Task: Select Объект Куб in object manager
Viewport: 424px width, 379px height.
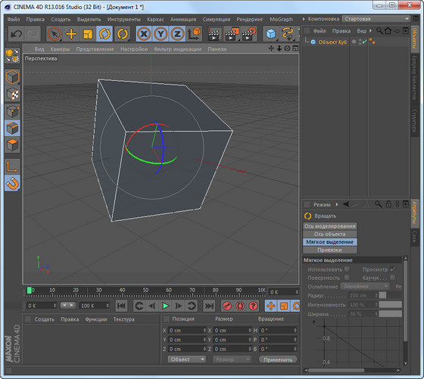Action: pos(332,42)
